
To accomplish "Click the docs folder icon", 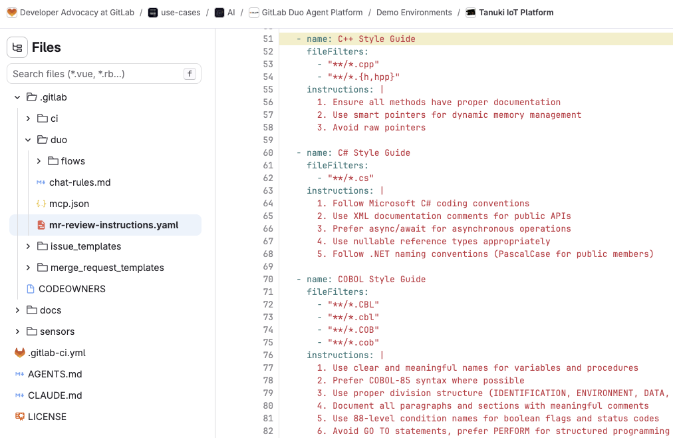I will [x=32, y=310].
